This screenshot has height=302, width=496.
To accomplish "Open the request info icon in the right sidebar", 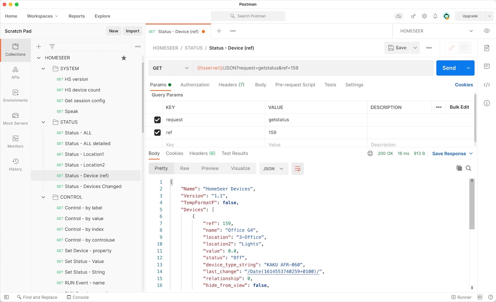I will 487,103.
